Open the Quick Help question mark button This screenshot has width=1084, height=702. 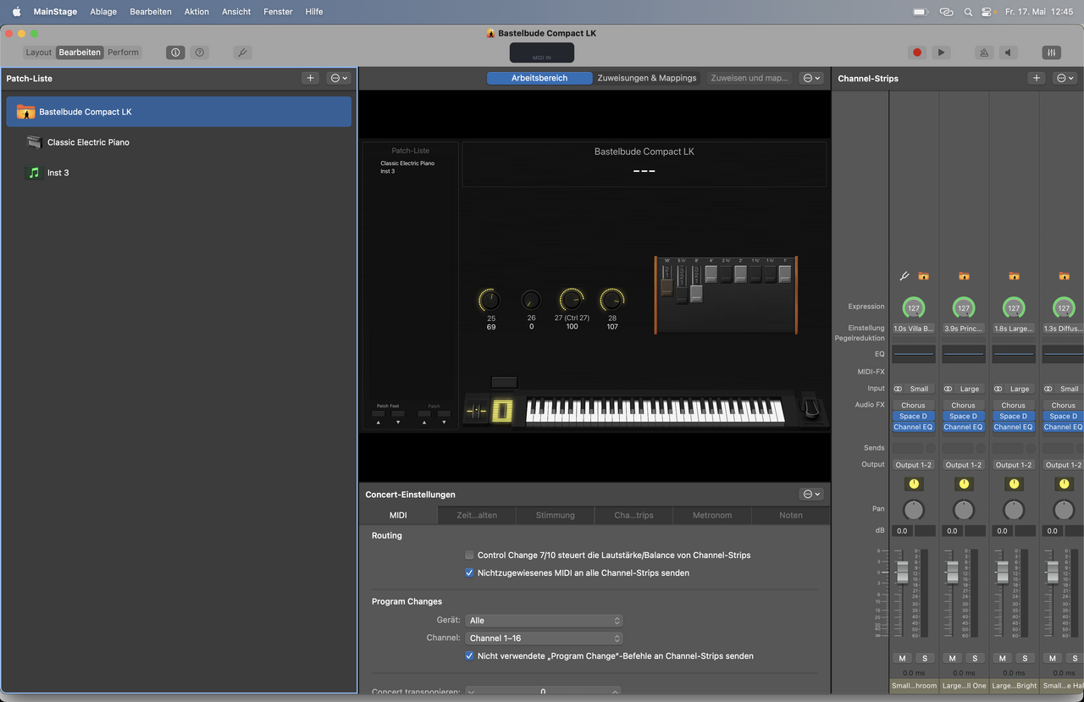(x=200, y=53)
